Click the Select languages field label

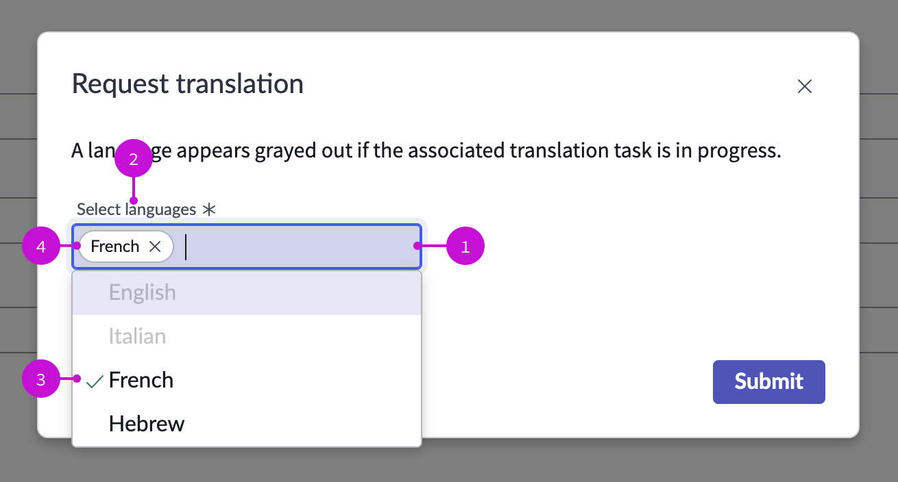pyautogui.click(x=136, y=210)
